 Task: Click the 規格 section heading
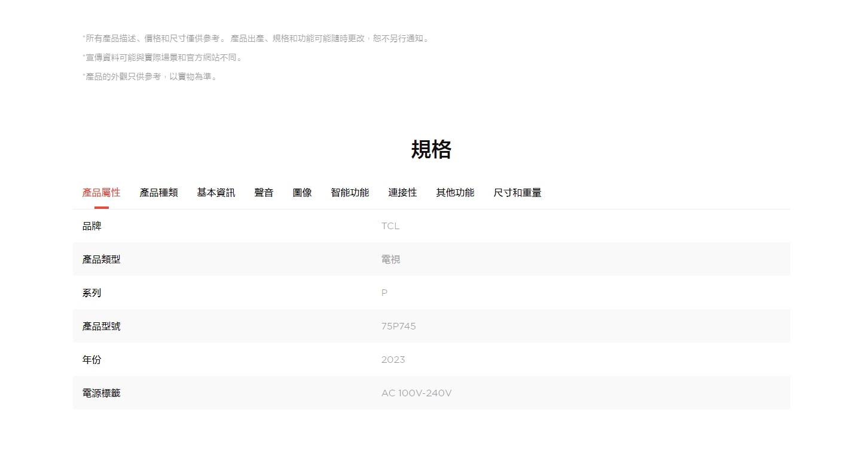click(431, 149)
